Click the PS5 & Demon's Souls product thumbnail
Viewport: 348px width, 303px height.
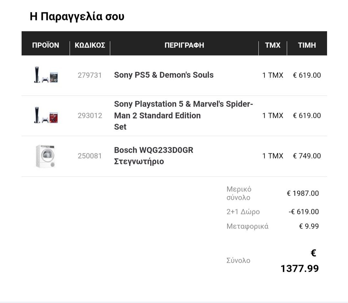(x=46, y=75)
